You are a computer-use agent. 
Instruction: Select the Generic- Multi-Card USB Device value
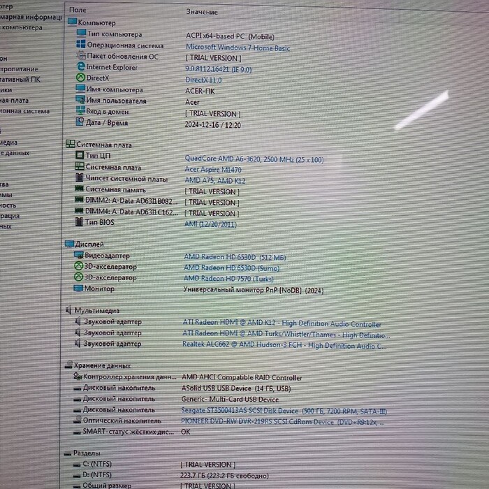(230, 399)
